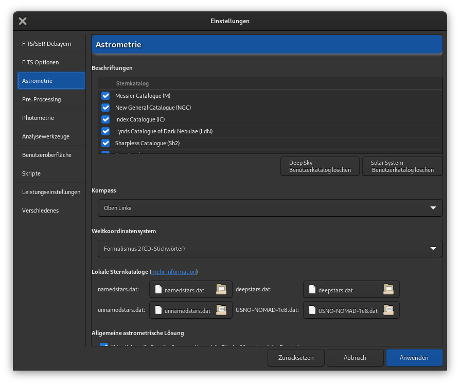Click the document icon of deepstars.dat chooser

click(312, 290)
